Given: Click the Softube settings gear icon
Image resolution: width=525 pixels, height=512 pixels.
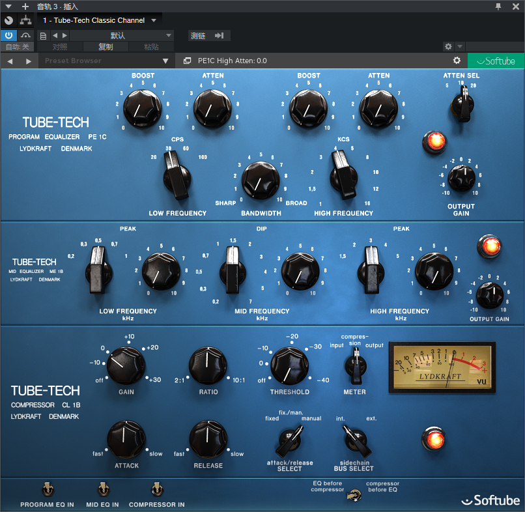Looking at the screenshot, I should click(457, 61).
